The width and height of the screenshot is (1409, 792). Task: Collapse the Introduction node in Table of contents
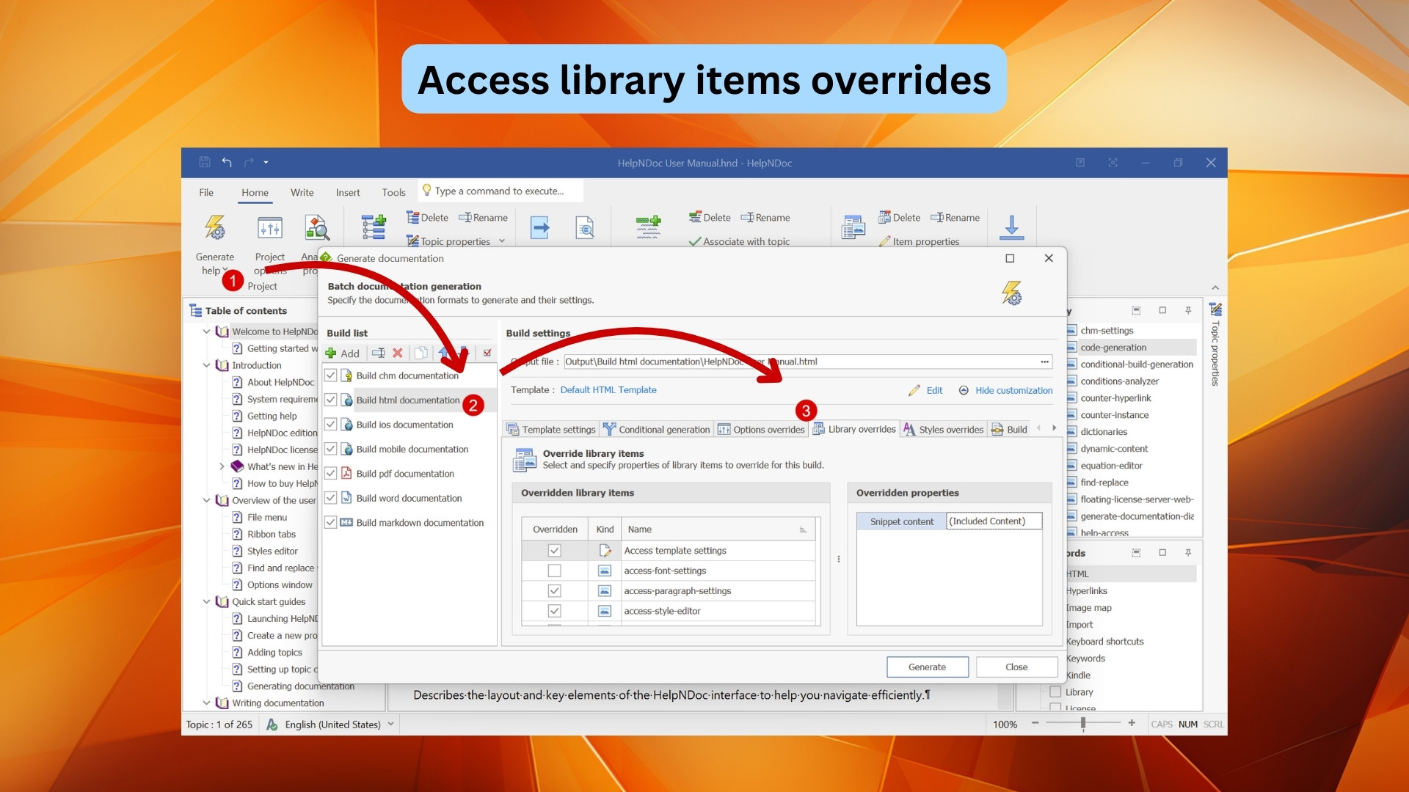[206, 365]
